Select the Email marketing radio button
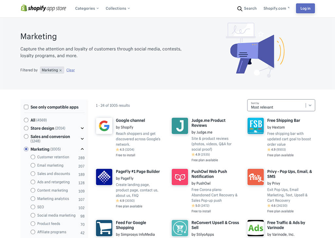 point(33,165)
